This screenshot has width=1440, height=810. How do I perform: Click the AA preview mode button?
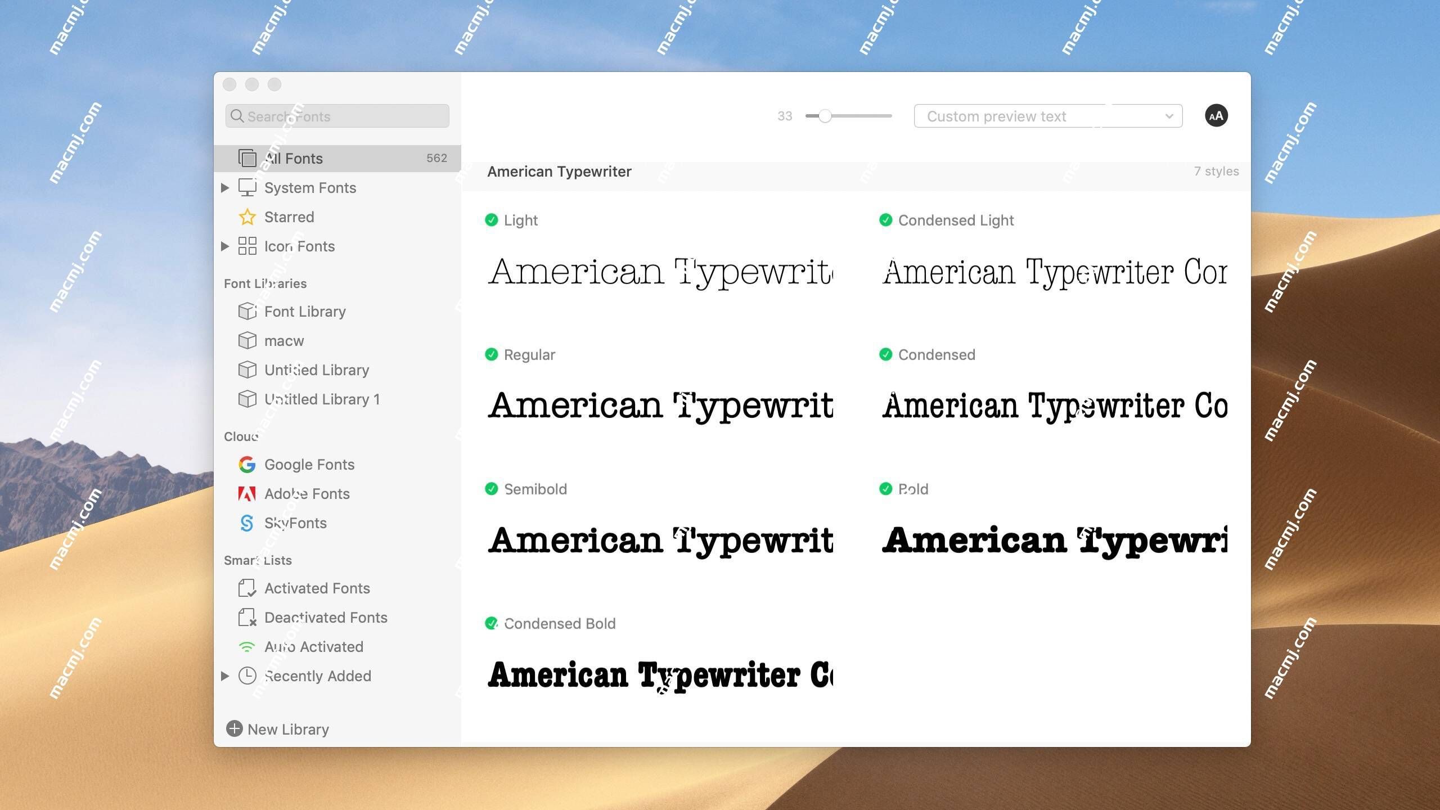click(1216, 116)
